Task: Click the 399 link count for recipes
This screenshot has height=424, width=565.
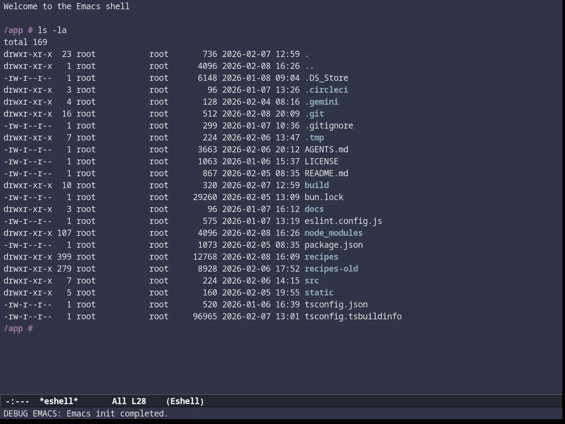Action: click(x=64, y=257)
